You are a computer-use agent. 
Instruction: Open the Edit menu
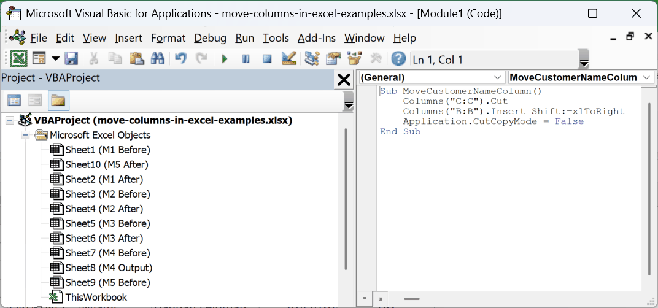click(65, 38)
